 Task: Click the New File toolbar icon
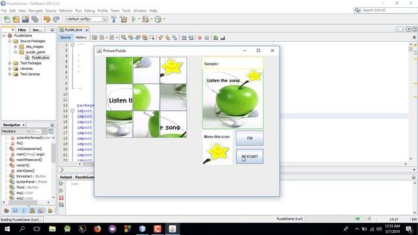7,19
